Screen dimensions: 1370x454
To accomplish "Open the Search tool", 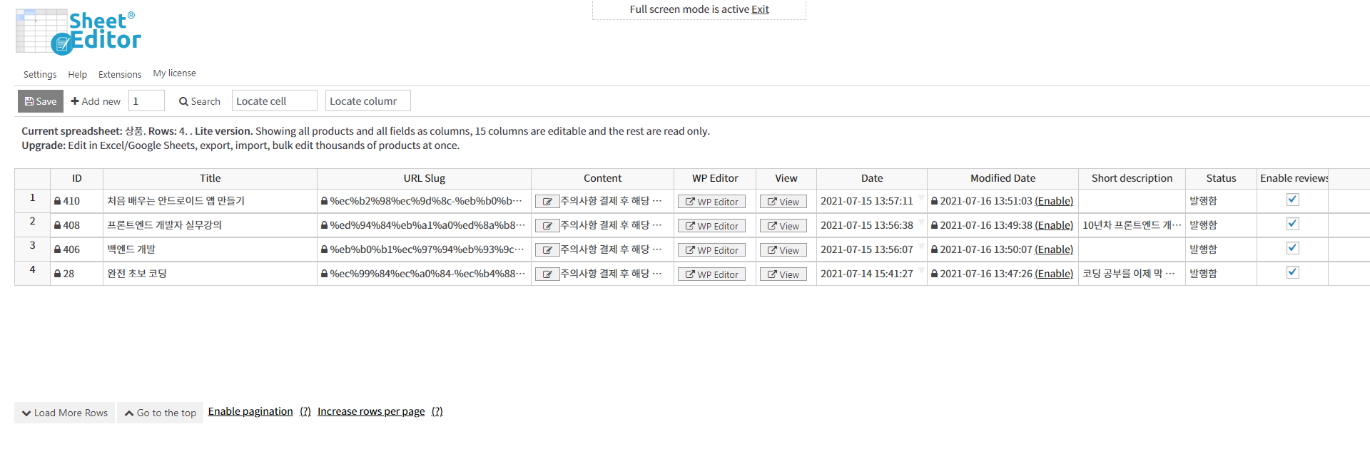I will pyautogui.click(x=200, y=101).
